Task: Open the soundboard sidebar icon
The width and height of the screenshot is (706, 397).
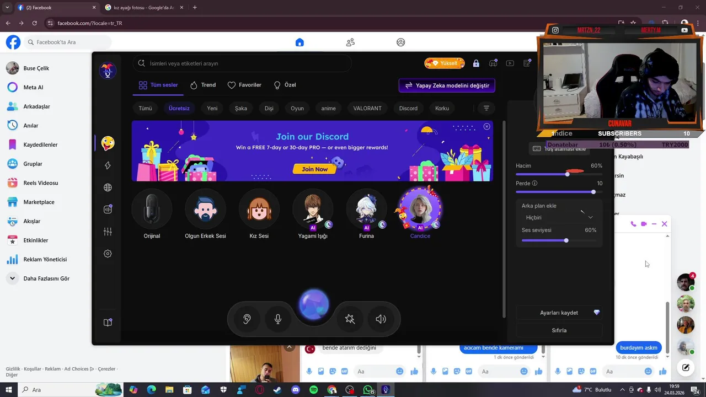Action: (x=108, y=210)
